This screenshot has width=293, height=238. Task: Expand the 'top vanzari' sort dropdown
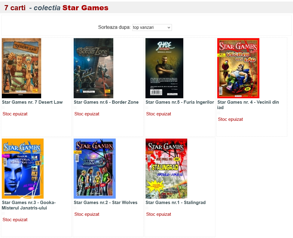pyautogui.click(x=152, y=27)
